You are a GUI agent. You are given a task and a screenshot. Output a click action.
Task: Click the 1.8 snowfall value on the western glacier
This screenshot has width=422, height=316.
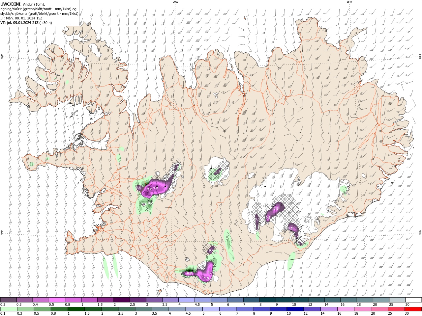pyautogui.click(x=150, y=189)
